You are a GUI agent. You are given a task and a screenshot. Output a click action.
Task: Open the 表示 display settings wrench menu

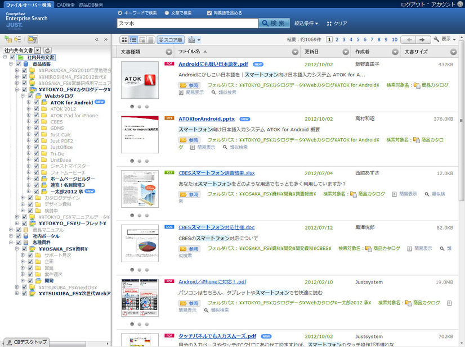445,39
